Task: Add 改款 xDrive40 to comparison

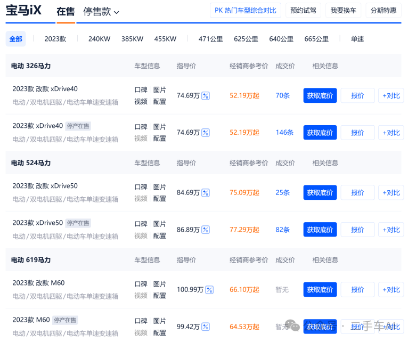Action: tap(391, 96)
